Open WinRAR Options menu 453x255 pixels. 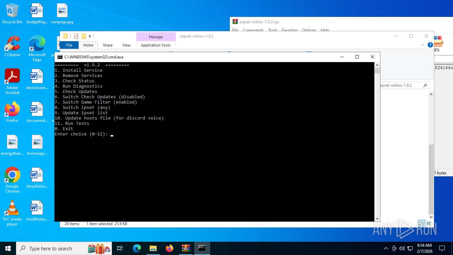[309, 30]
